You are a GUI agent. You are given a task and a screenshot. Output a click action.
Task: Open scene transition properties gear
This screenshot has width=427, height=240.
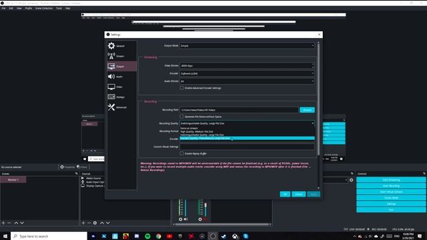click(x=352, y=180)
